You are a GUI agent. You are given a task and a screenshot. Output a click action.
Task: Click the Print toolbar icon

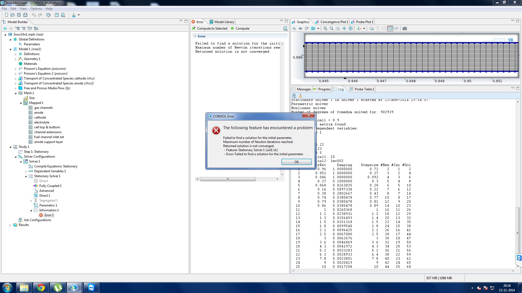25,15
